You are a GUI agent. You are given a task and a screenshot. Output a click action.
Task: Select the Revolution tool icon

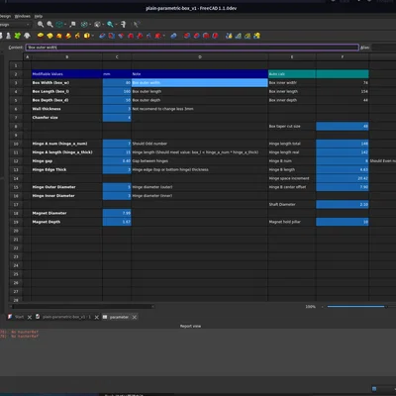(x=49, y=36)
